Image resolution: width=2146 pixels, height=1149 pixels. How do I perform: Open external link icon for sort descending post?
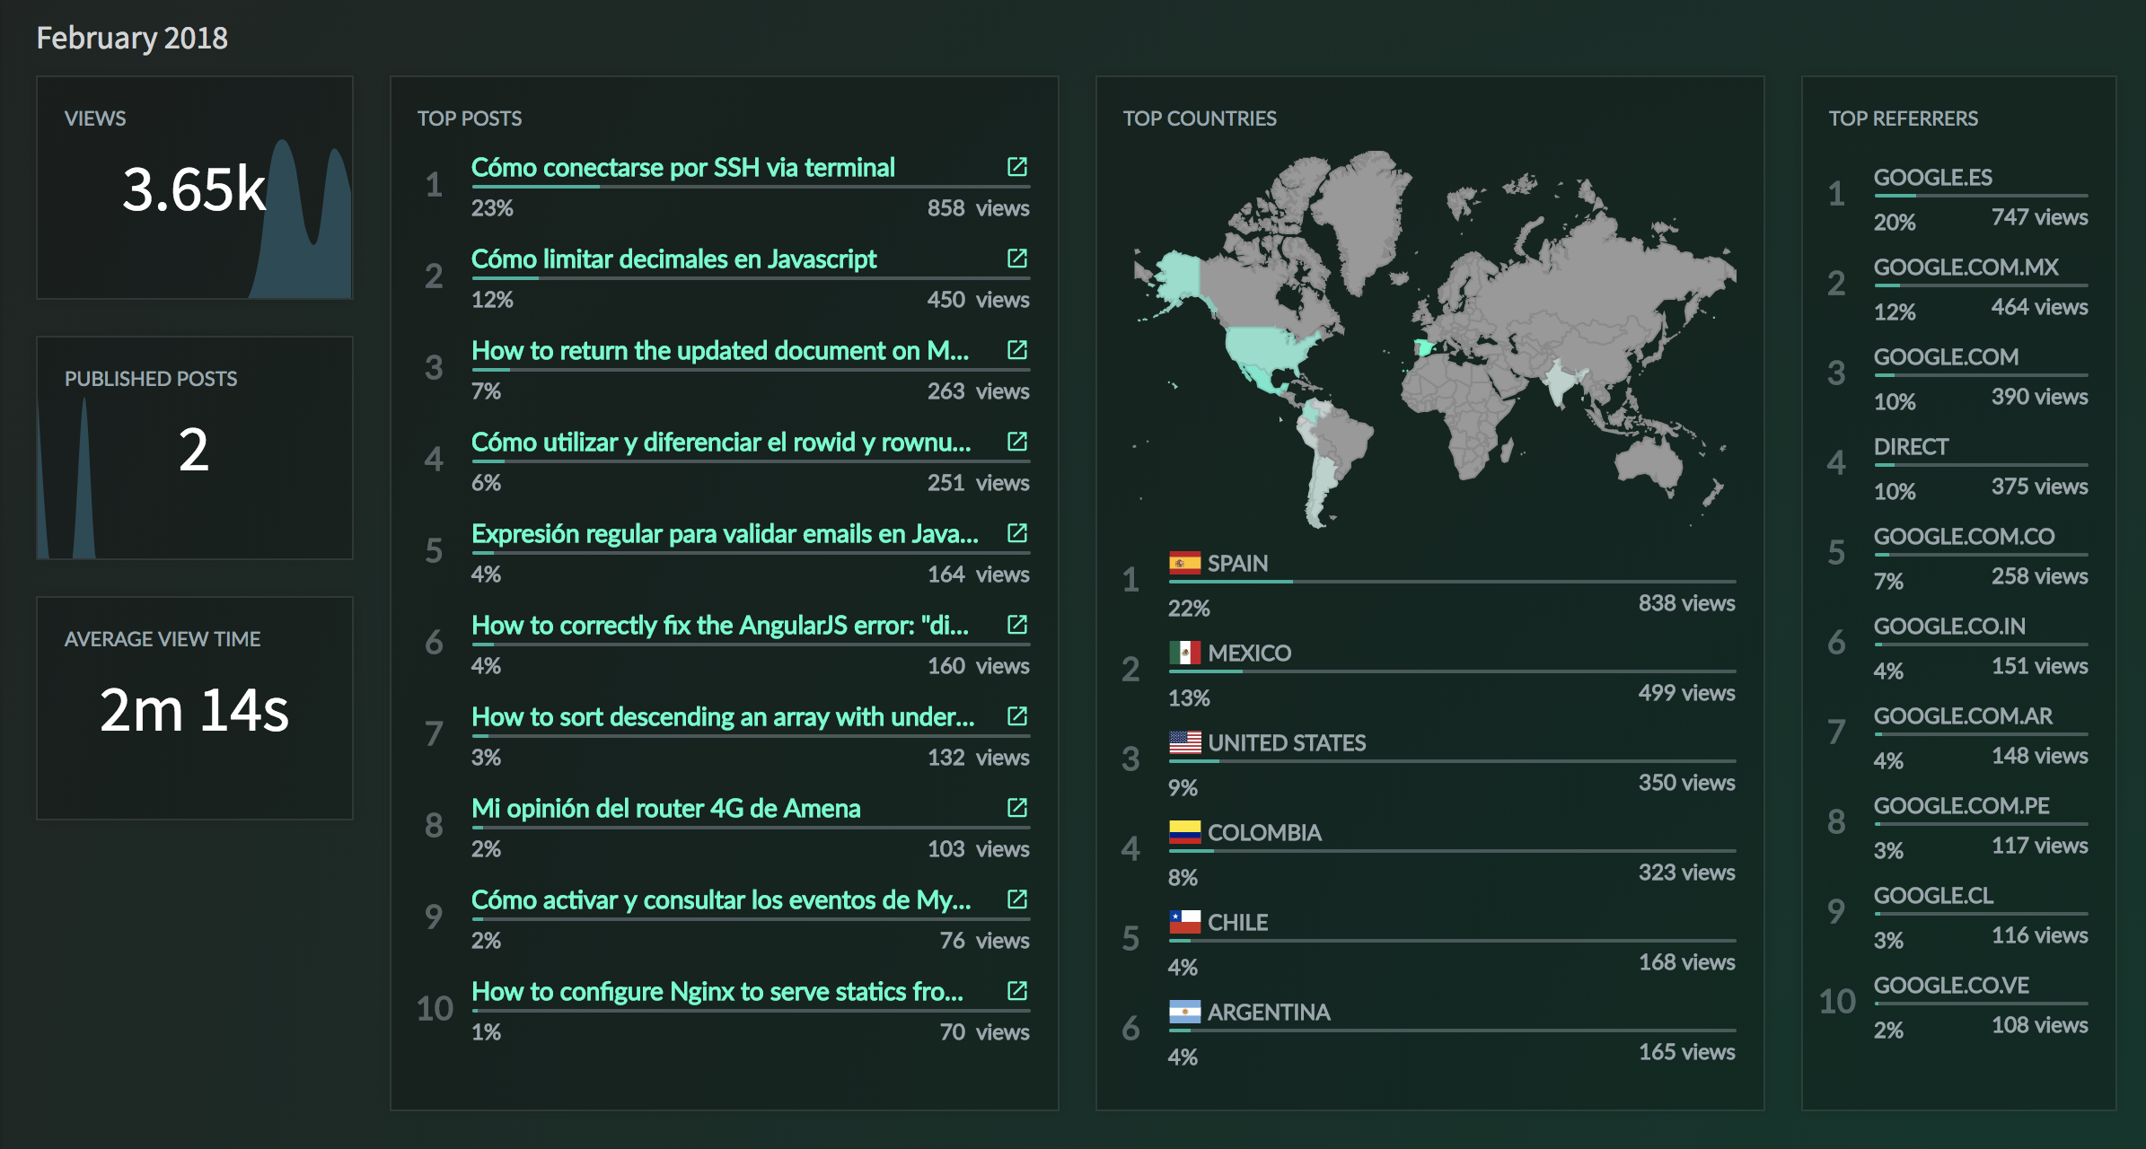[x=1016, y=716]
